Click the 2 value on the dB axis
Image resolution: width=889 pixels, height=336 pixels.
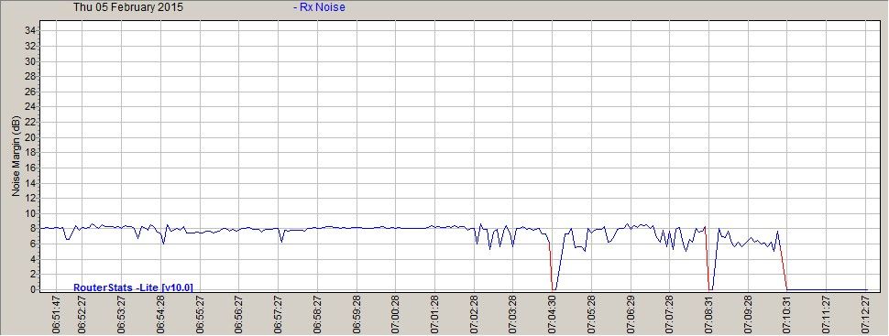[x=33, y=275]
